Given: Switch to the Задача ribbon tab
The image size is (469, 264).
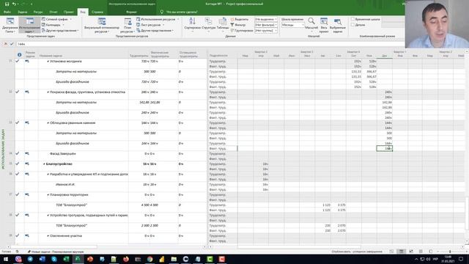Looking at the screenshot, I should [x=22, y=12].
